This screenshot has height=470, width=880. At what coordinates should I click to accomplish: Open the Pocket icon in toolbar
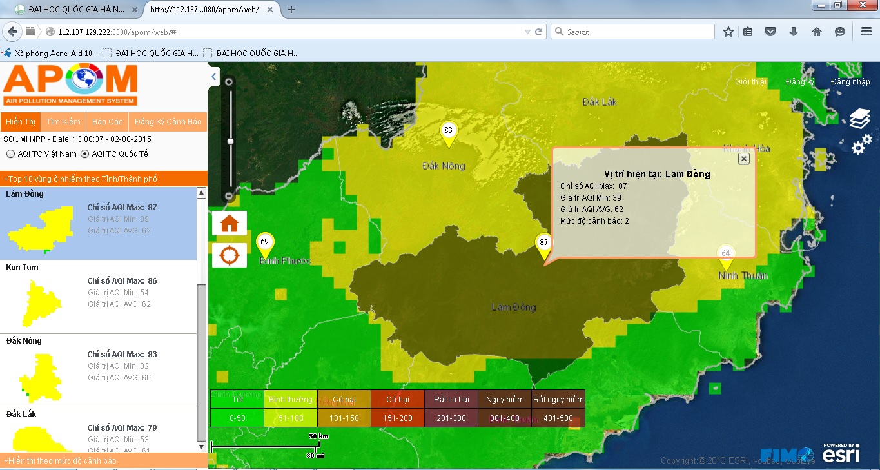tap(770, 32)
